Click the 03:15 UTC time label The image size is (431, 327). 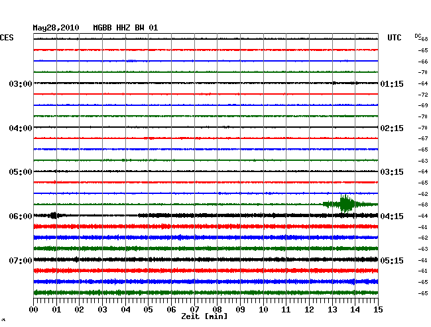pyautogui.click(x=392, y=172)
